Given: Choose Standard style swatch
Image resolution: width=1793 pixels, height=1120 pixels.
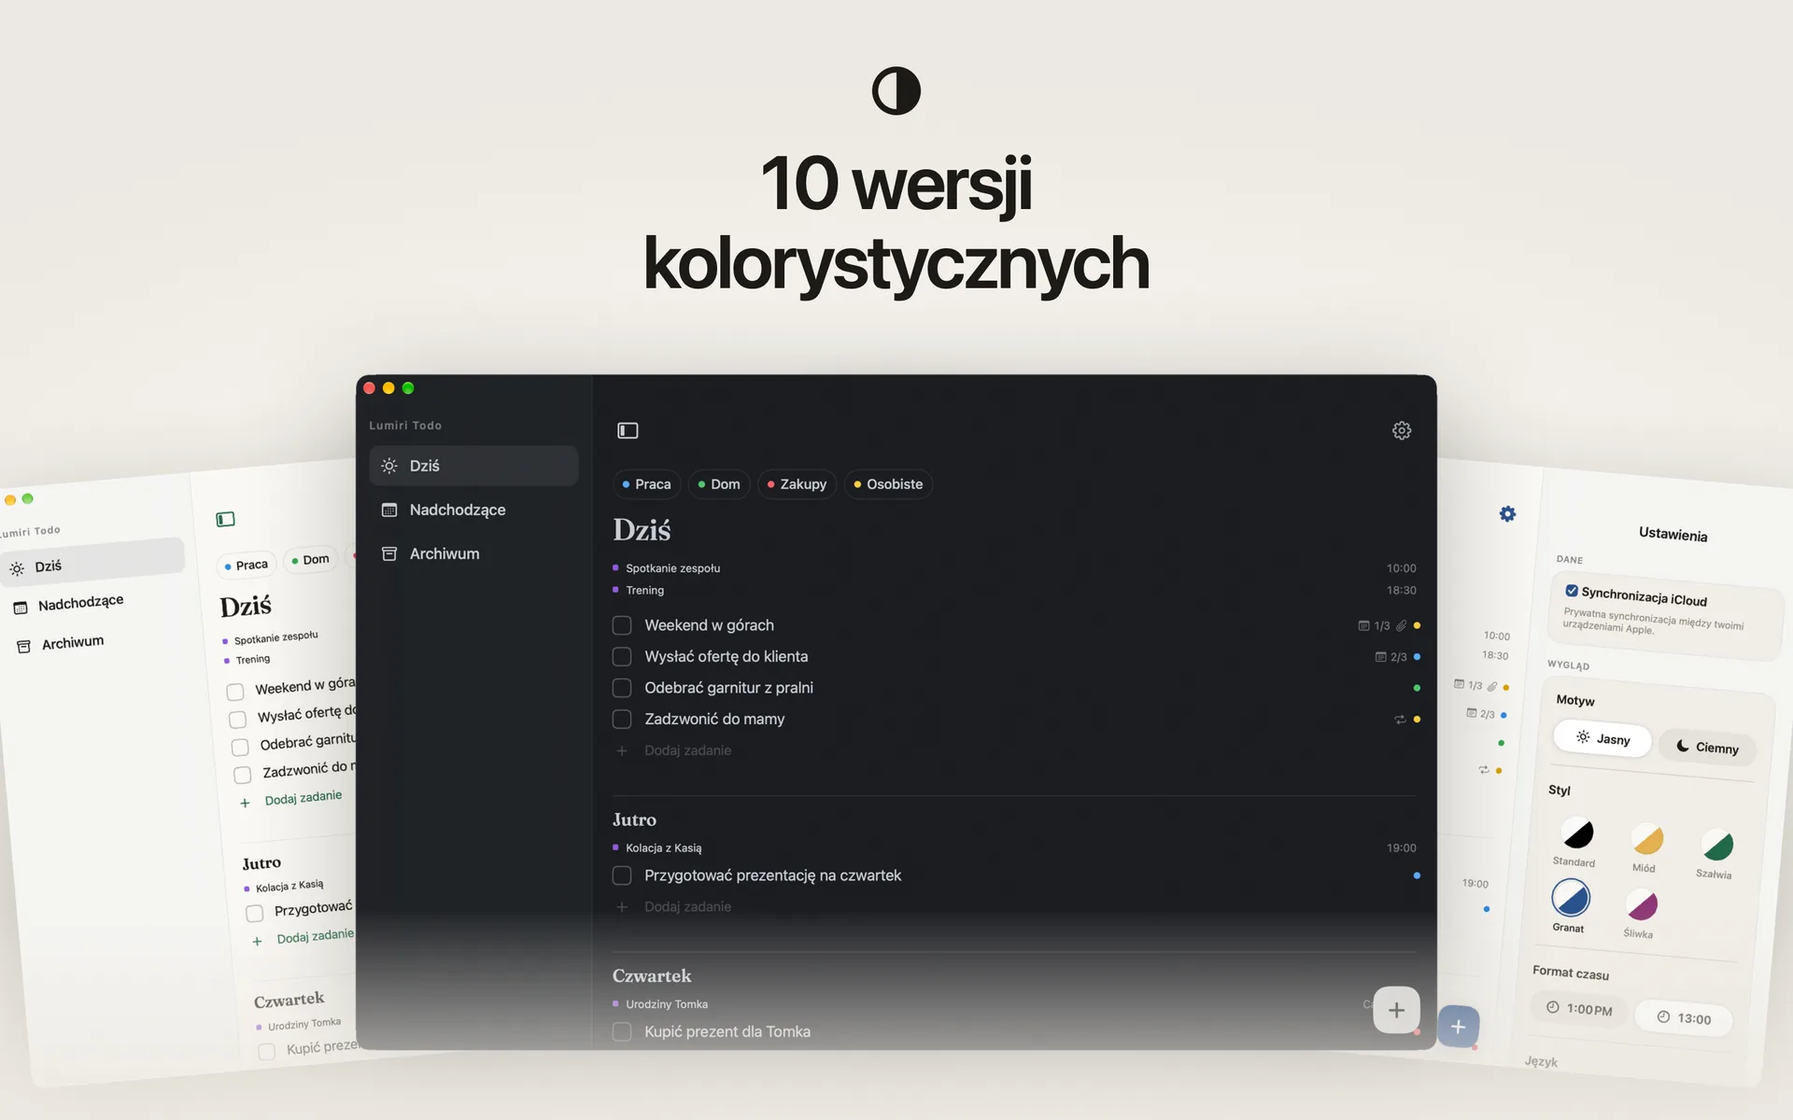Looking at the screenshot, I should coord(1577,833).
